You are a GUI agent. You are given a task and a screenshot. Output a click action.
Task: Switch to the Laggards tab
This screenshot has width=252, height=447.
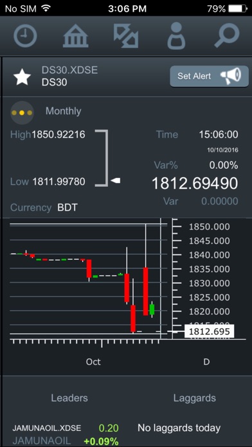(x=195, y=398)
